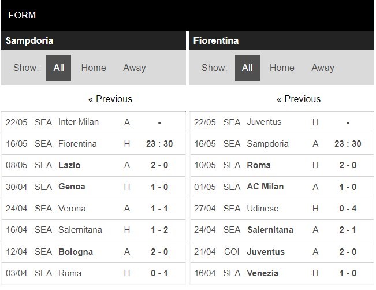Image resolution: width=376 pixels, height=290 pixels.
Task: Select Sampdoria's All filter tab
Action: [x=59, y=68]
